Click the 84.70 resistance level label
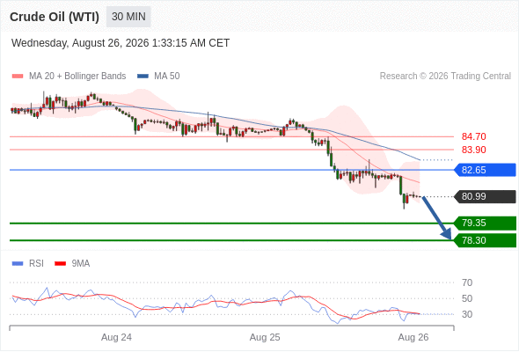Viewport: 519px width, 352px height. coord(473,136)
